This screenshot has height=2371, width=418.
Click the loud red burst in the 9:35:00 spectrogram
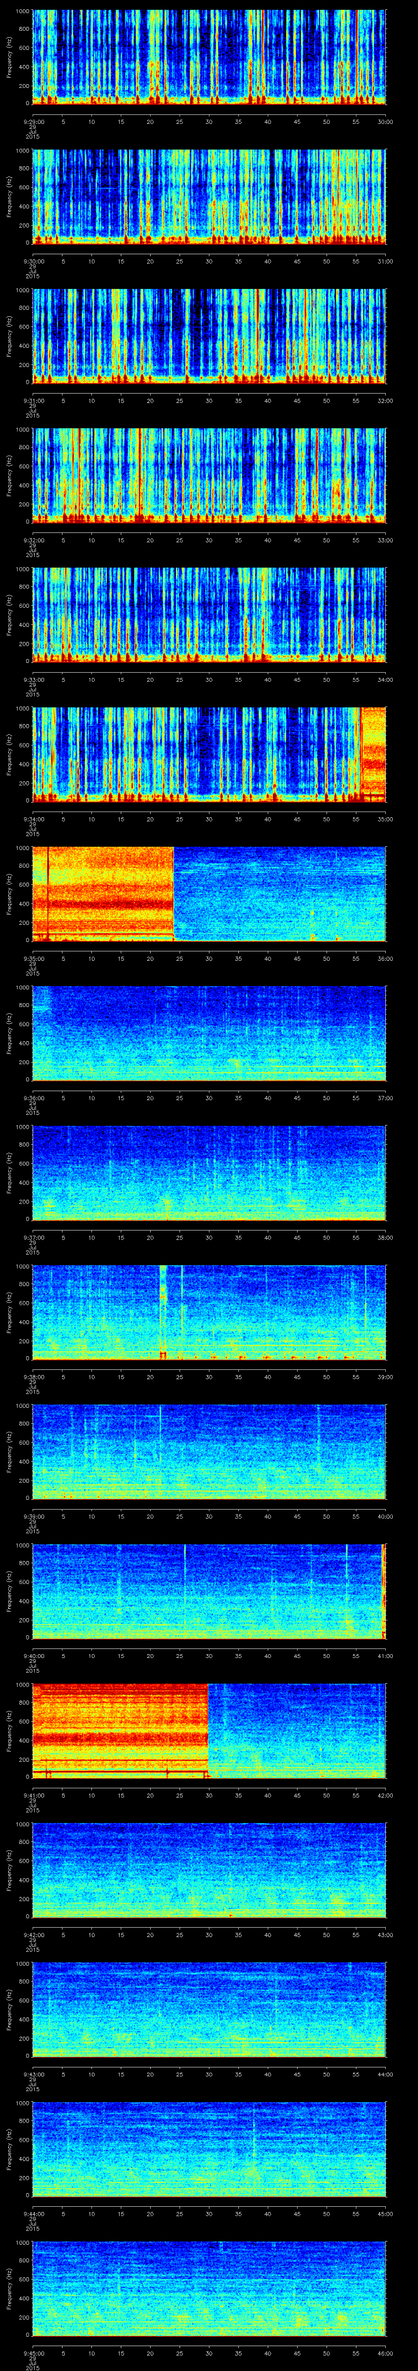[103, 893]
